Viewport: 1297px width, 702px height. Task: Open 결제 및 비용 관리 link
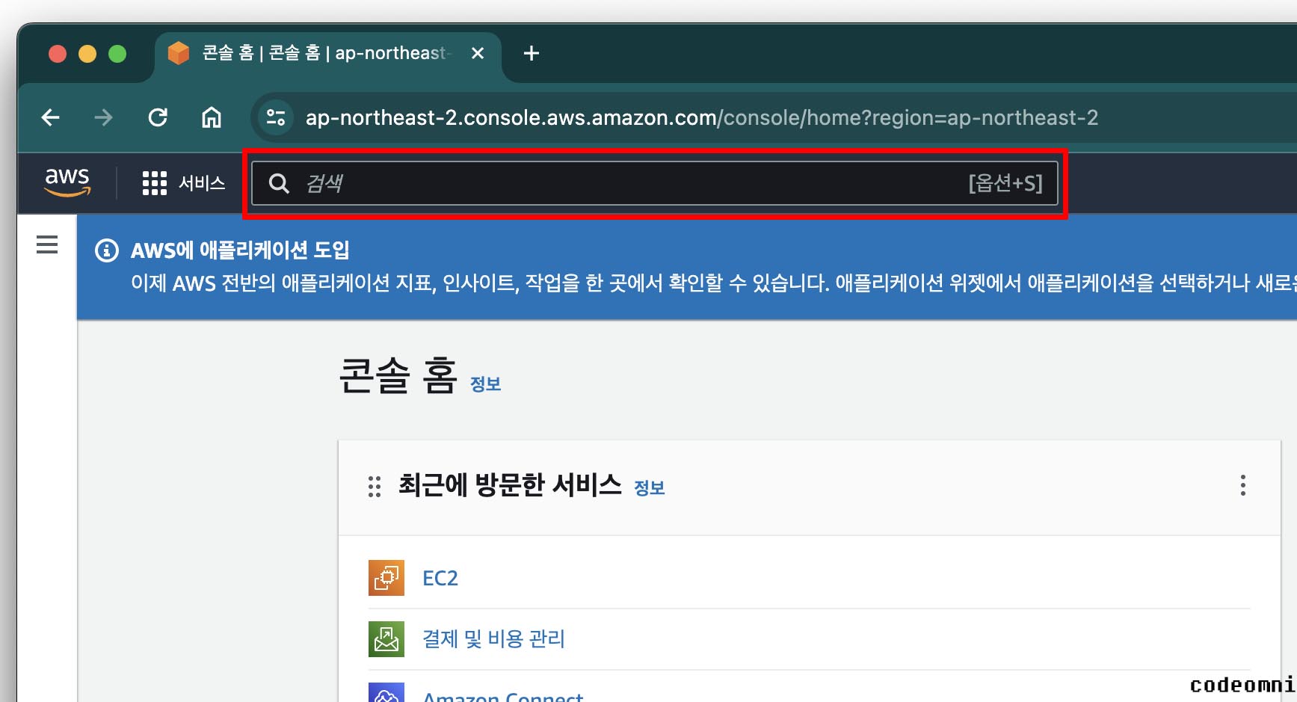[493, 639]
